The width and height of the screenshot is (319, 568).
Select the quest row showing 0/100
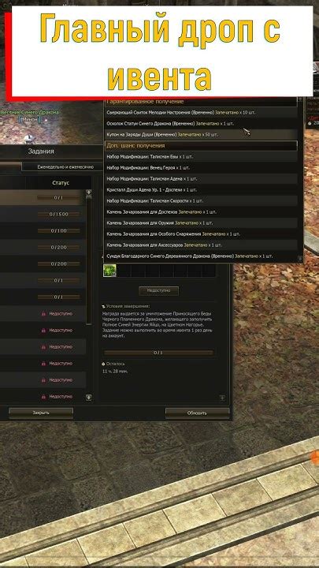coord(43,230)
